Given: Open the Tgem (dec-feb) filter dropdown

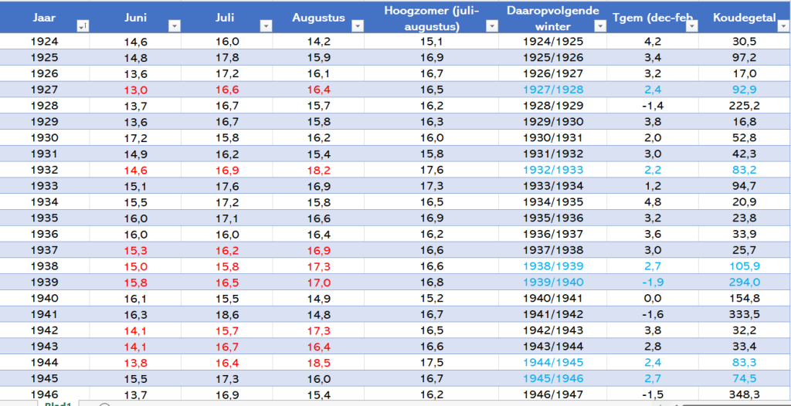Looking at the screenshot, I should 691,27.
